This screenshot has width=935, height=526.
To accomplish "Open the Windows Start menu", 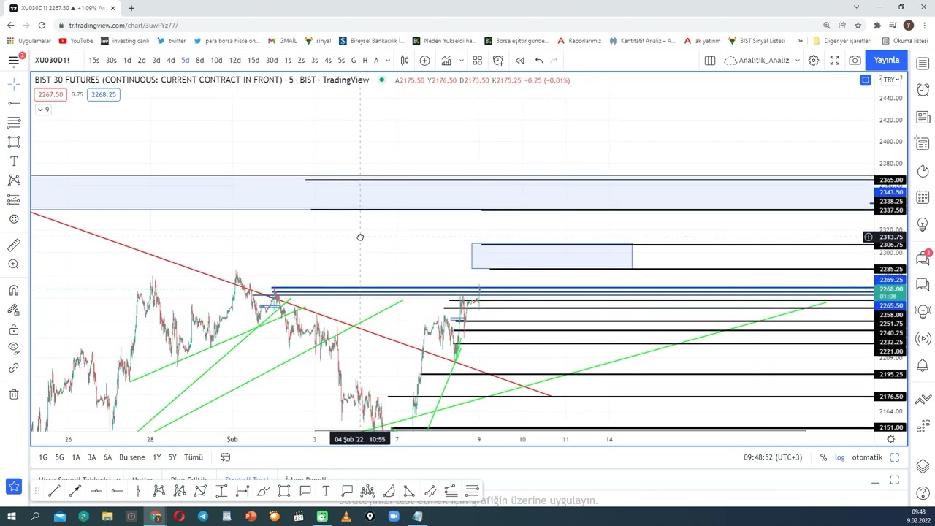I will [x=12, y=517].
